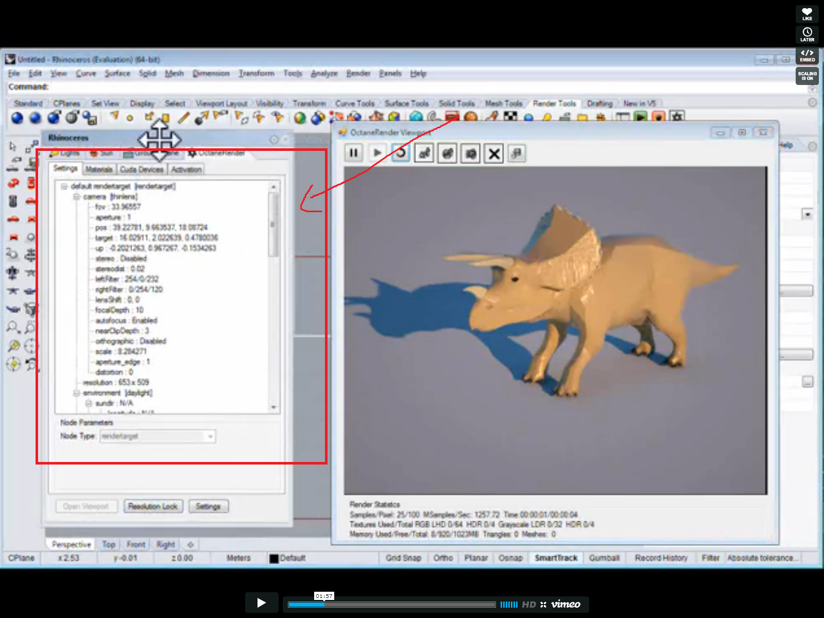Image resolution: width=824 pixels, height=618 pixels.
Task: Toggle Record History in the status bar
Action: point(661,558)
